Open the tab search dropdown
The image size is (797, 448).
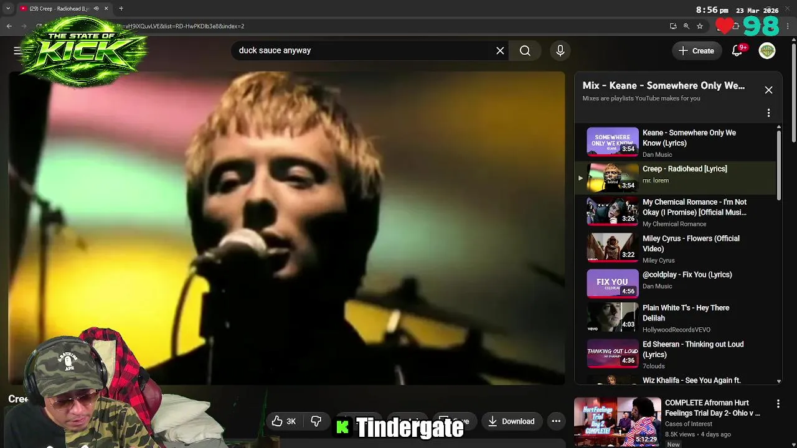(x=8, y=9)
